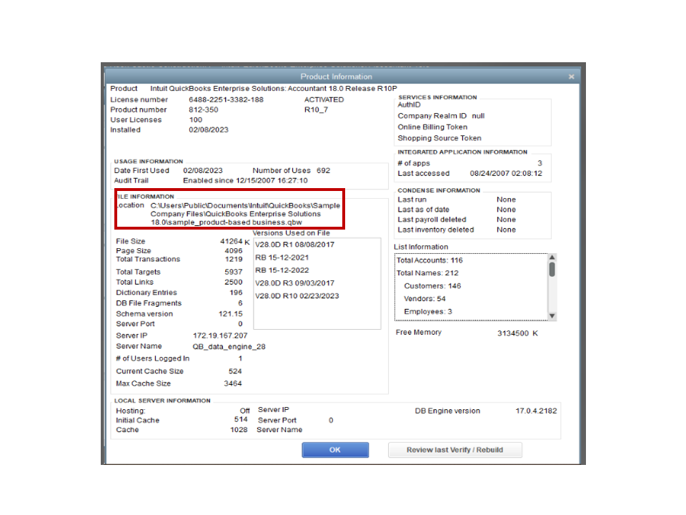Click Employees: 3 list row
Image resolution: width=686 pixels, height=515 pixels.
point(428,312)
